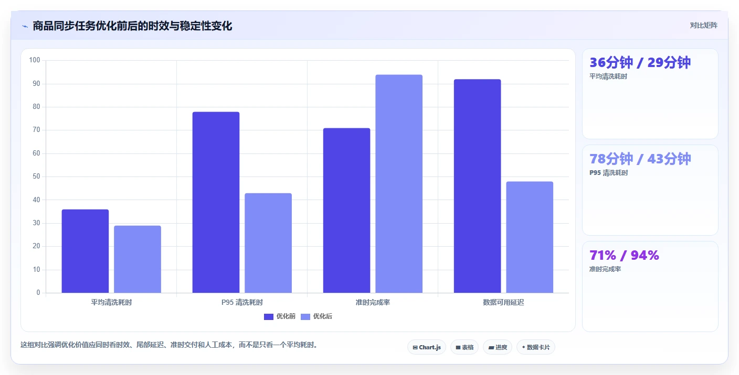This screenshot has width=739, height=375.
Task: Click the 数据可用延迟 x-axis label
Action: (x=503, y=303)
